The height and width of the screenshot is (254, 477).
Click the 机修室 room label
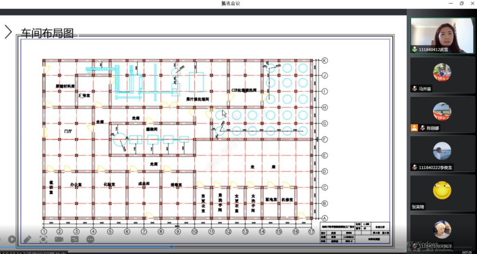[287, 200]
